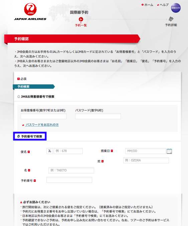Click the 搭乗日 field label
Image resolution: width=188 pixels, height=226 pixels.
click(105, 151)
